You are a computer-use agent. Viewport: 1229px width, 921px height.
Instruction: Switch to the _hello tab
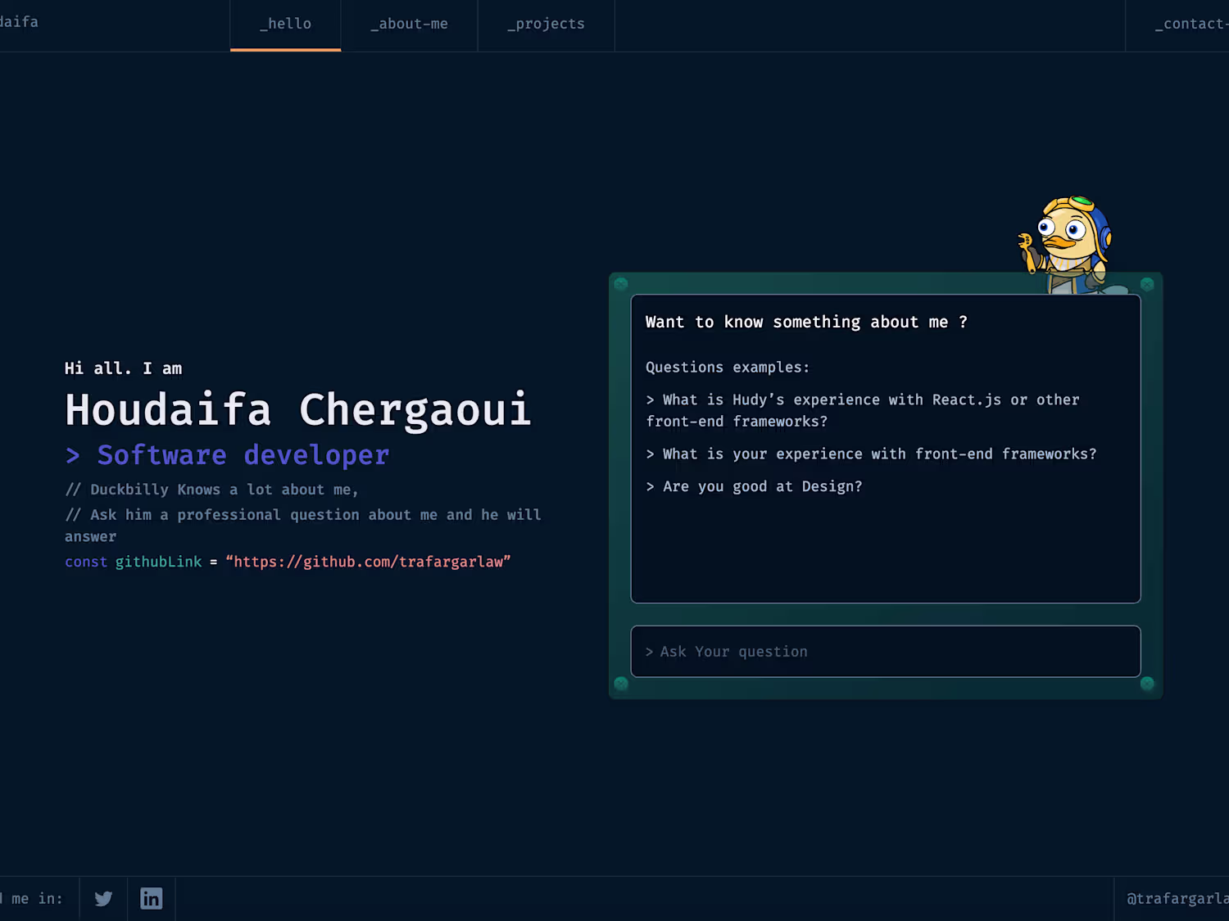(x=285, y=25)
